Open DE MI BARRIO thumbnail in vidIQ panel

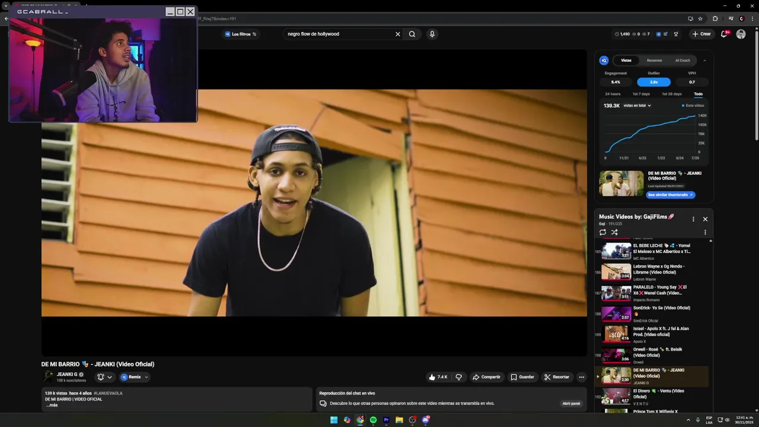[x=621, y=183]
